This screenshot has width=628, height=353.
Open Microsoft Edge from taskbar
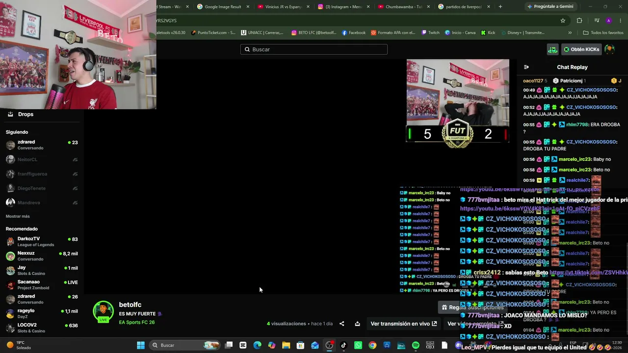tap(257, 345)
